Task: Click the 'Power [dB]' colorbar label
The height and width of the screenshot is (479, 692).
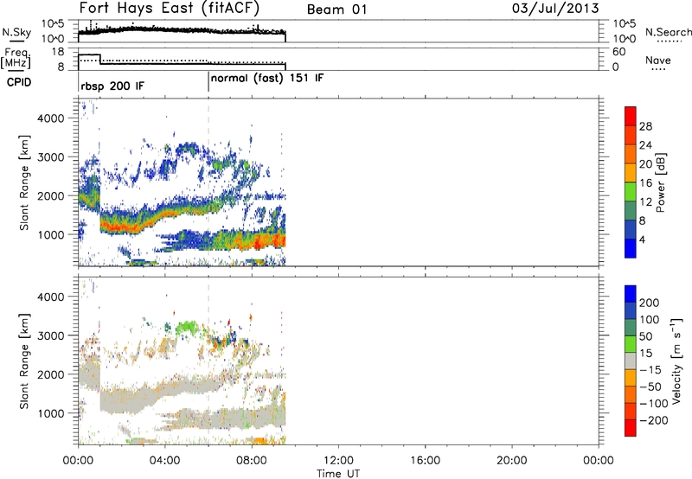Action: point(660,182)
